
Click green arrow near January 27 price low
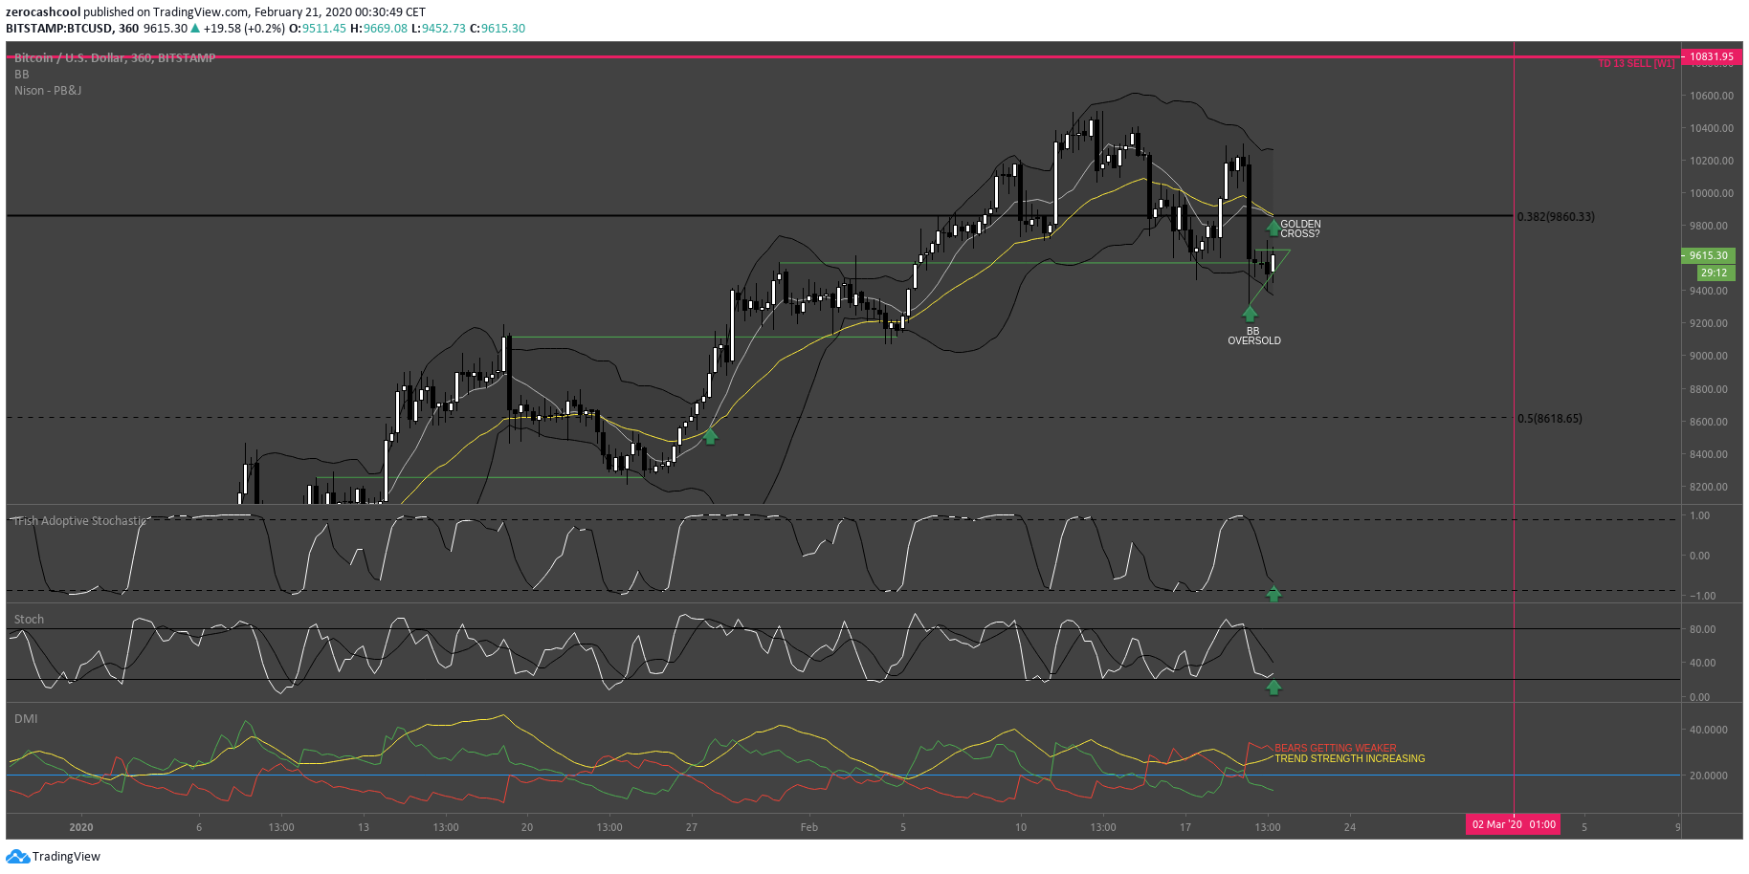tap(710, 436)
